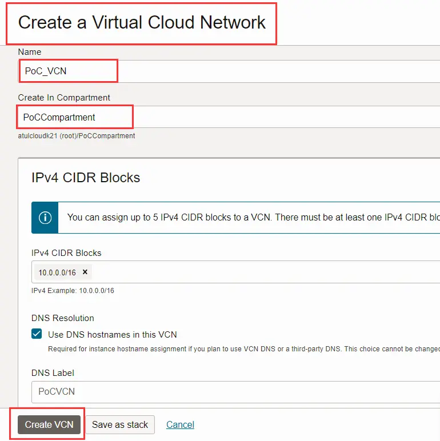
Task: Click the IPv4 Example hint text
Action: coord(73,291)
